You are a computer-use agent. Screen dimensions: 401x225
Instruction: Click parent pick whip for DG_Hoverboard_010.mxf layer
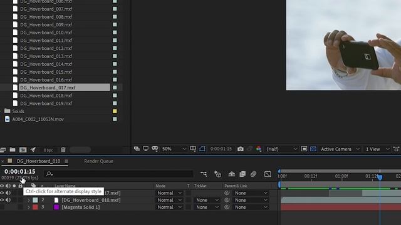click(x=227, y=200)
